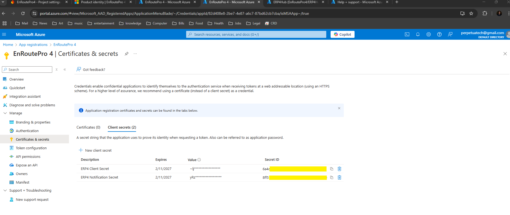510x215 pixels.
Task: Open a new browser tab
Action: 397,2
